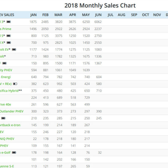
Task: Click the AUG column header
Action: click(122, 15)
